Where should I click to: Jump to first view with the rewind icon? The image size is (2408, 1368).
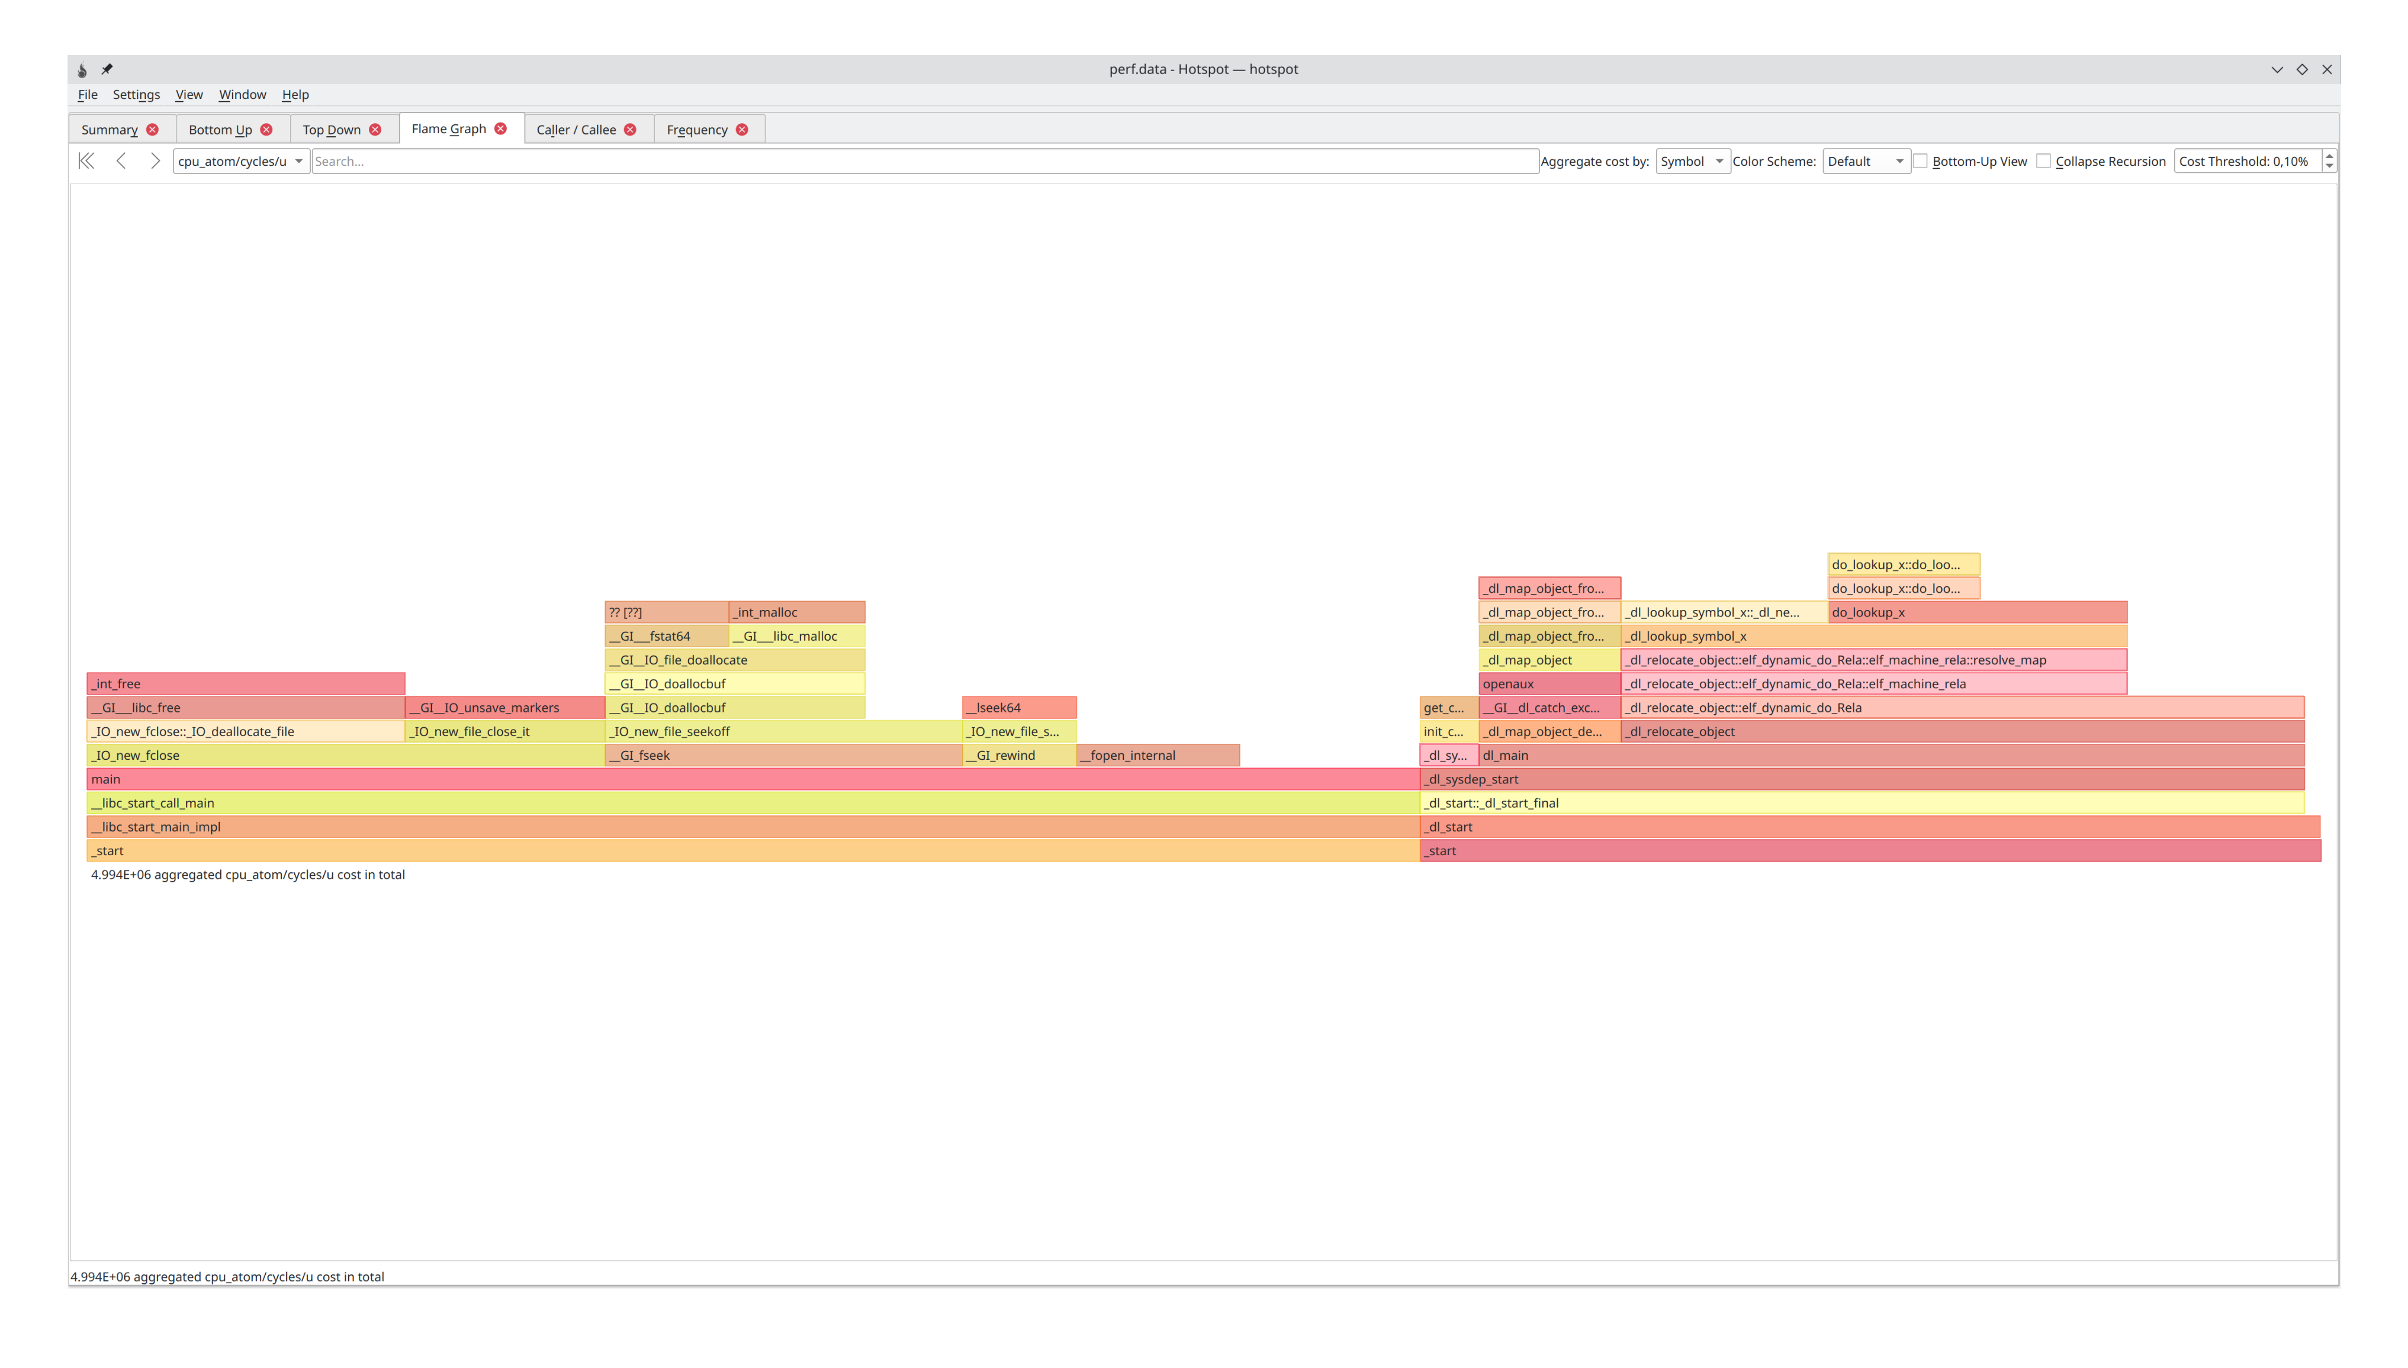[85, 160]
